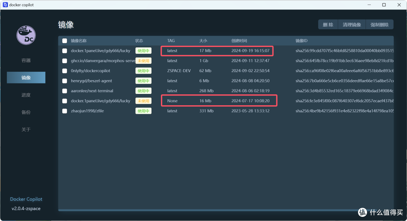Image resolution: width=407 pixels, height=221 pixels.
Task: Click the 使用中 badge for zfile
Action: (143, 111)
